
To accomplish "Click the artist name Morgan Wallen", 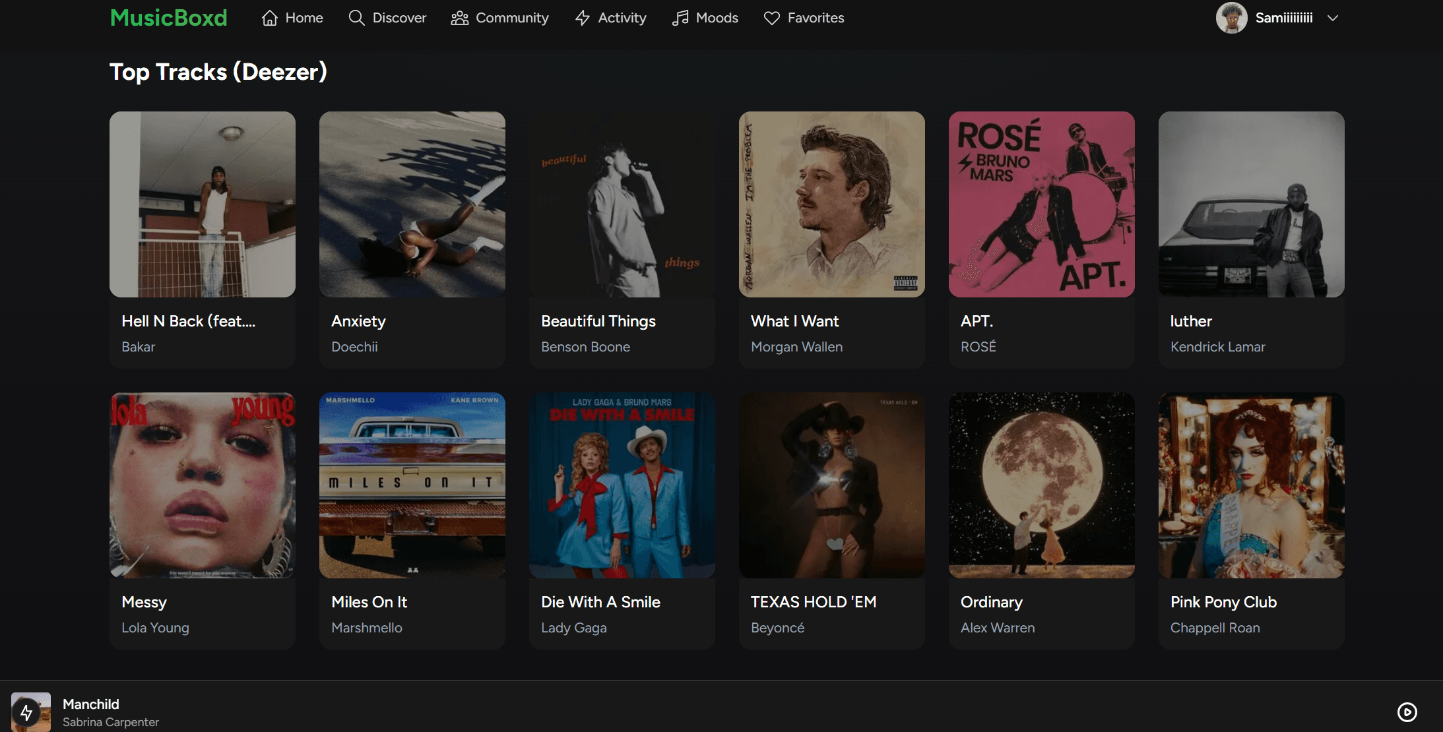I will [x=796, y=347].
